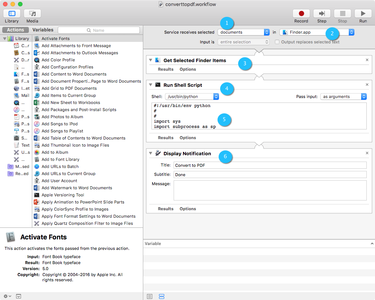The image size is (375, 300).
Task: Open the Pass input dropdown
Action: pos(343,97)
